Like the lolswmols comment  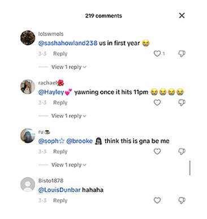(157, 54)
